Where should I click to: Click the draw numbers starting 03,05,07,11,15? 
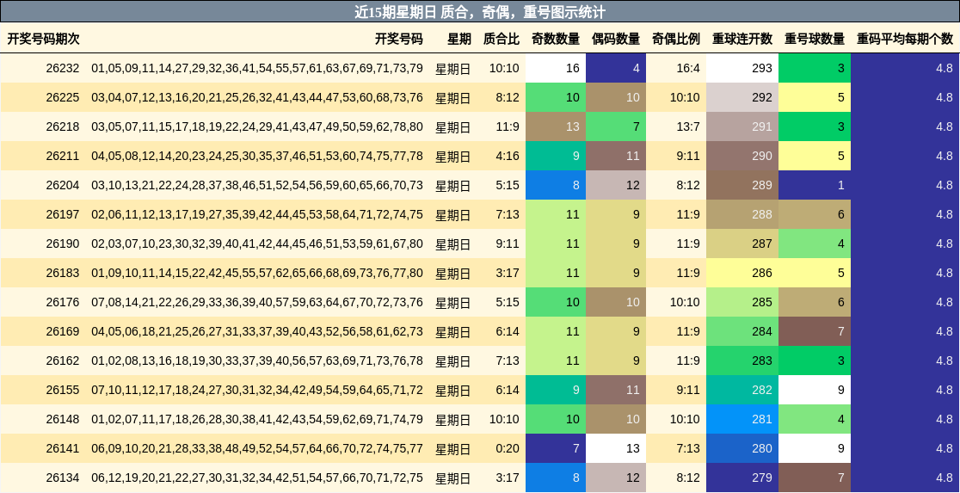[x=257, y=126]
